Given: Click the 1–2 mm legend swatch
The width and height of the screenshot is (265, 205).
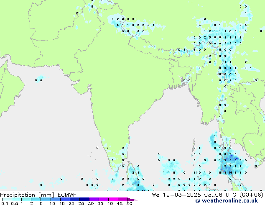Looking at the screenshot, I should coord(26,200).
